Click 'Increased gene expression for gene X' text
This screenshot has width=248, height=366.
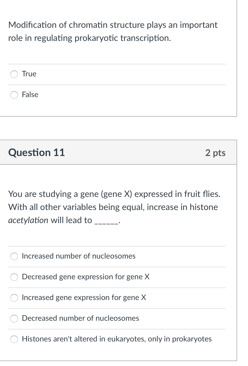pyautogui.click(x=84, y=298)
